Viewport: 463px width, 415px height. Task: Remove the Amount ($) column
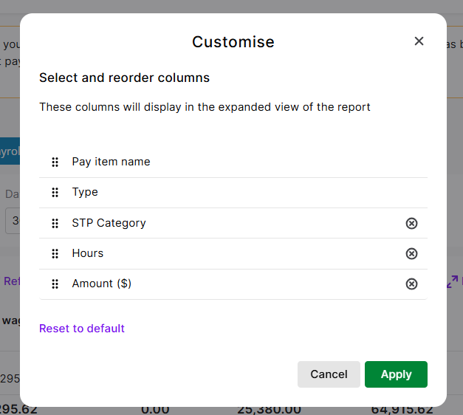(x=411, y=284)
